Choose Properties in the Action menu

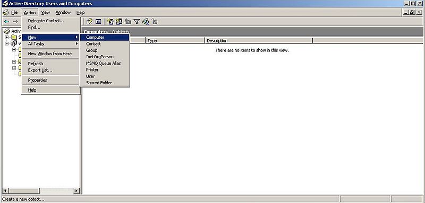tap(51, 80)
